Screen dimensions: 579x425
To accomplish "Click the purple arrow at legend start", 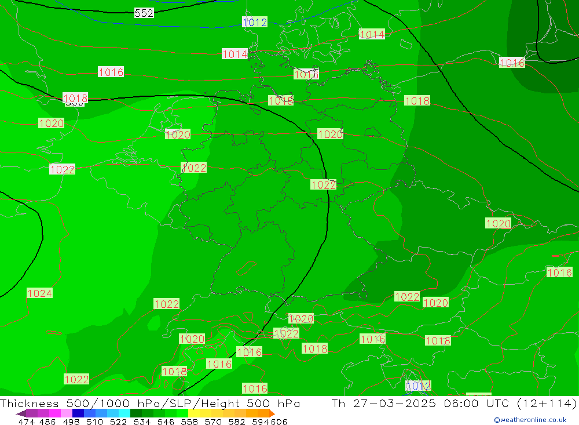I will [21, 413].
